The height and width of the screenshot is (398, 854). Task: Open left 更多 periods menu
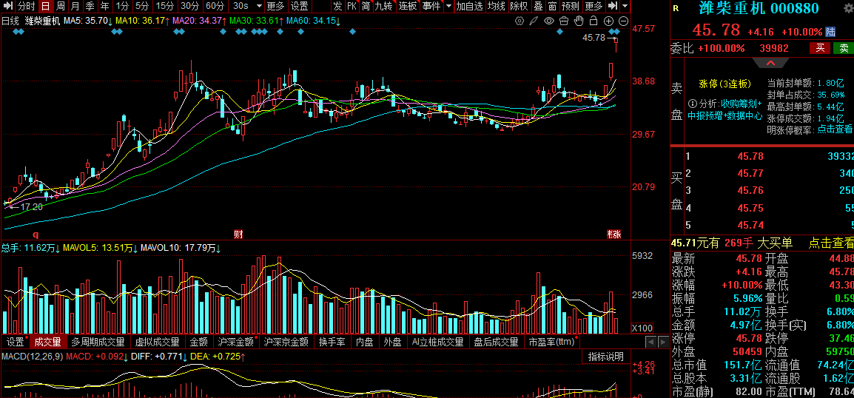click(x=276, y=7)
